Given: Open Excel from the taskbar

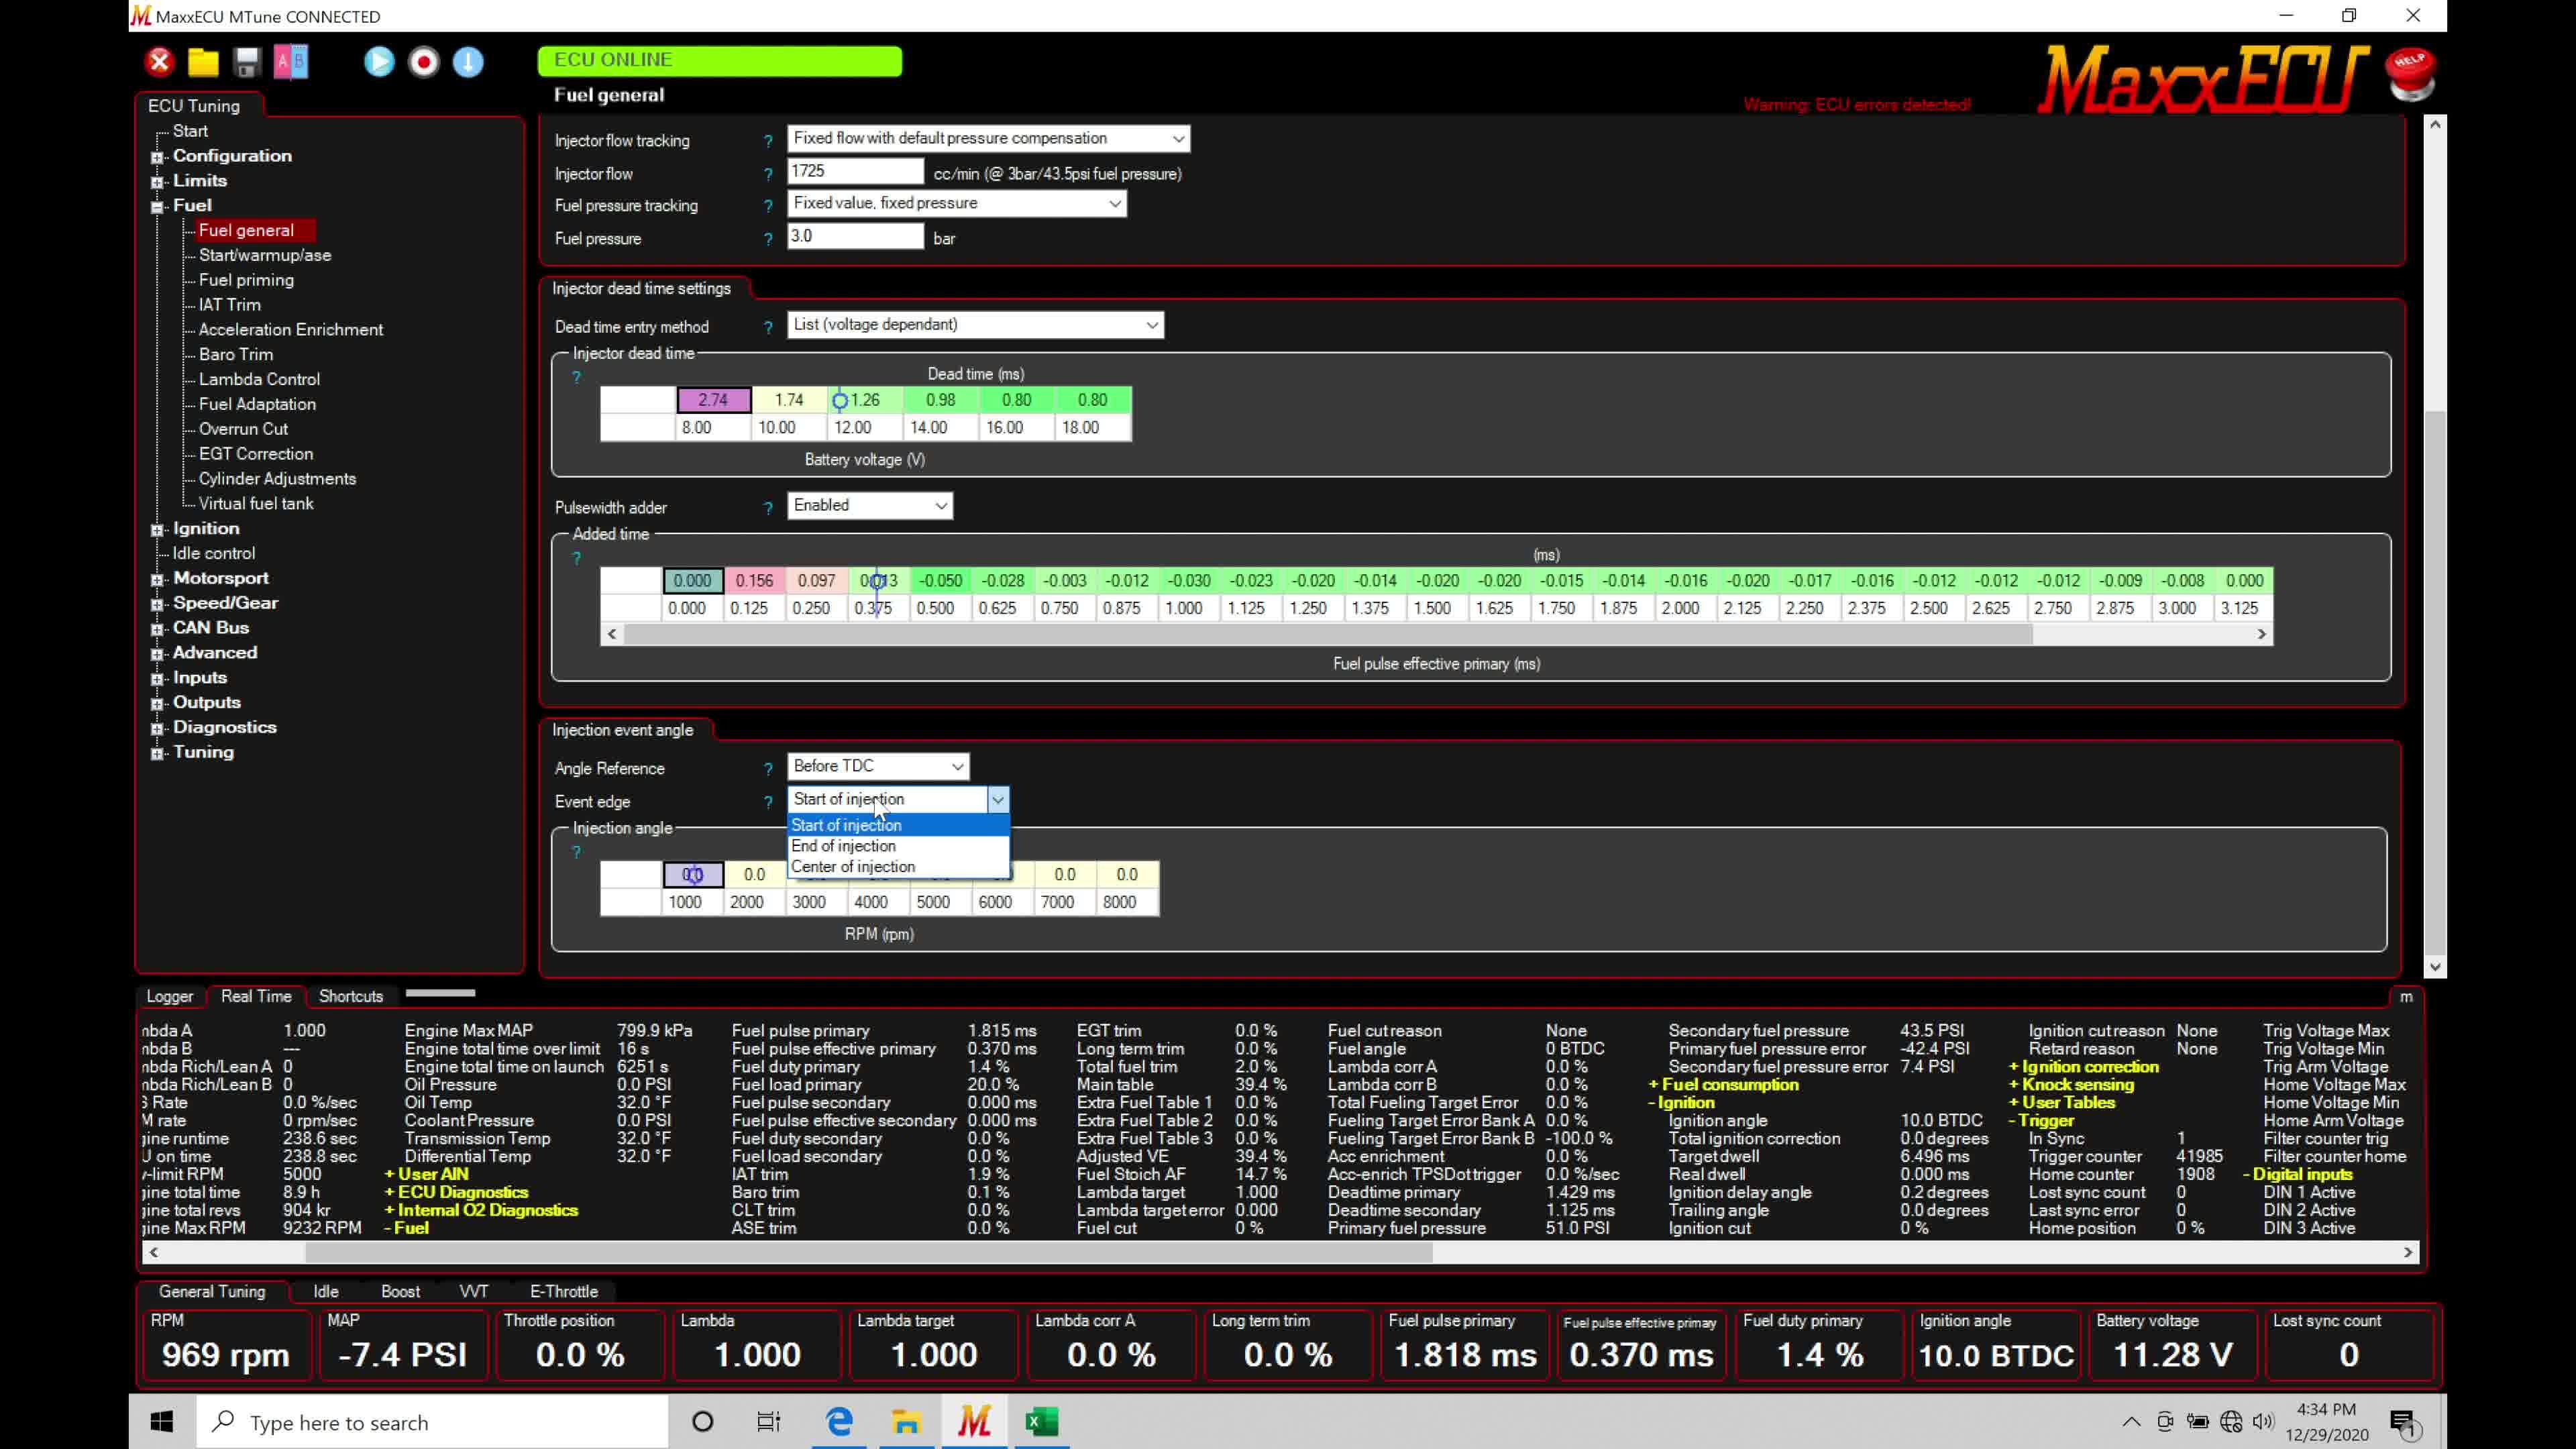Looking at the screenshot, I should (1042, 1421).
